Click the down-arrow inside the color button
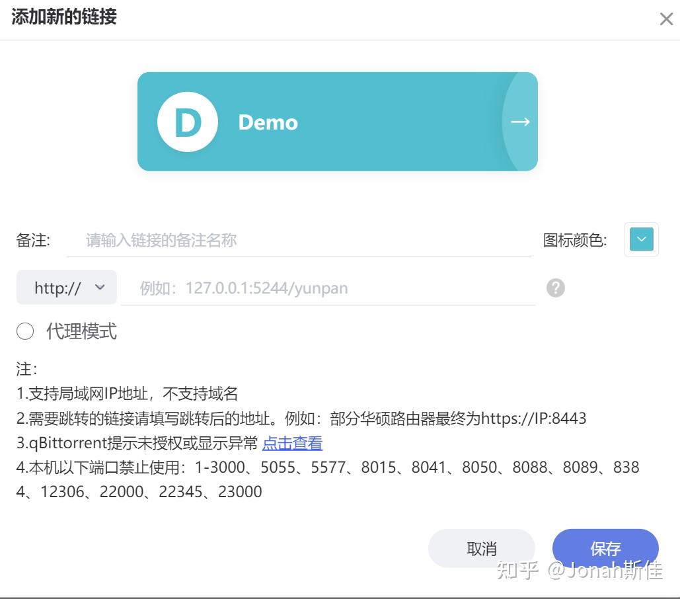680x599 pixels. 640,241
